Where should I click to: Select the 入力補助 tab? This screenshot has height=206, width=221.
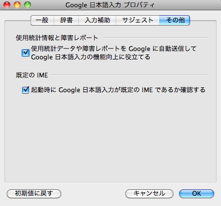97,20
